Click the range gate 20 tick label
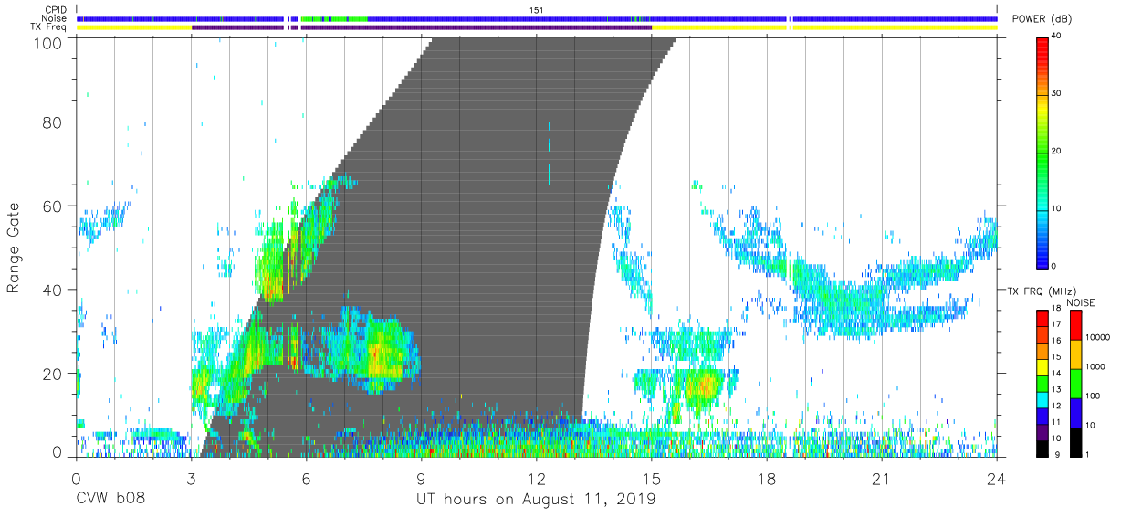Image resolution: width=1121 pixels, height=518 pixels. (x=53, y=374)
